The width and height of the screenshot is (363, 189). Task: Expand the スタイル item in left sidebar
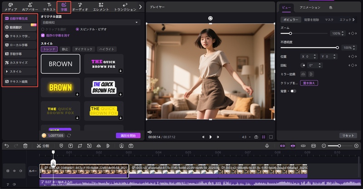point(20,72)
